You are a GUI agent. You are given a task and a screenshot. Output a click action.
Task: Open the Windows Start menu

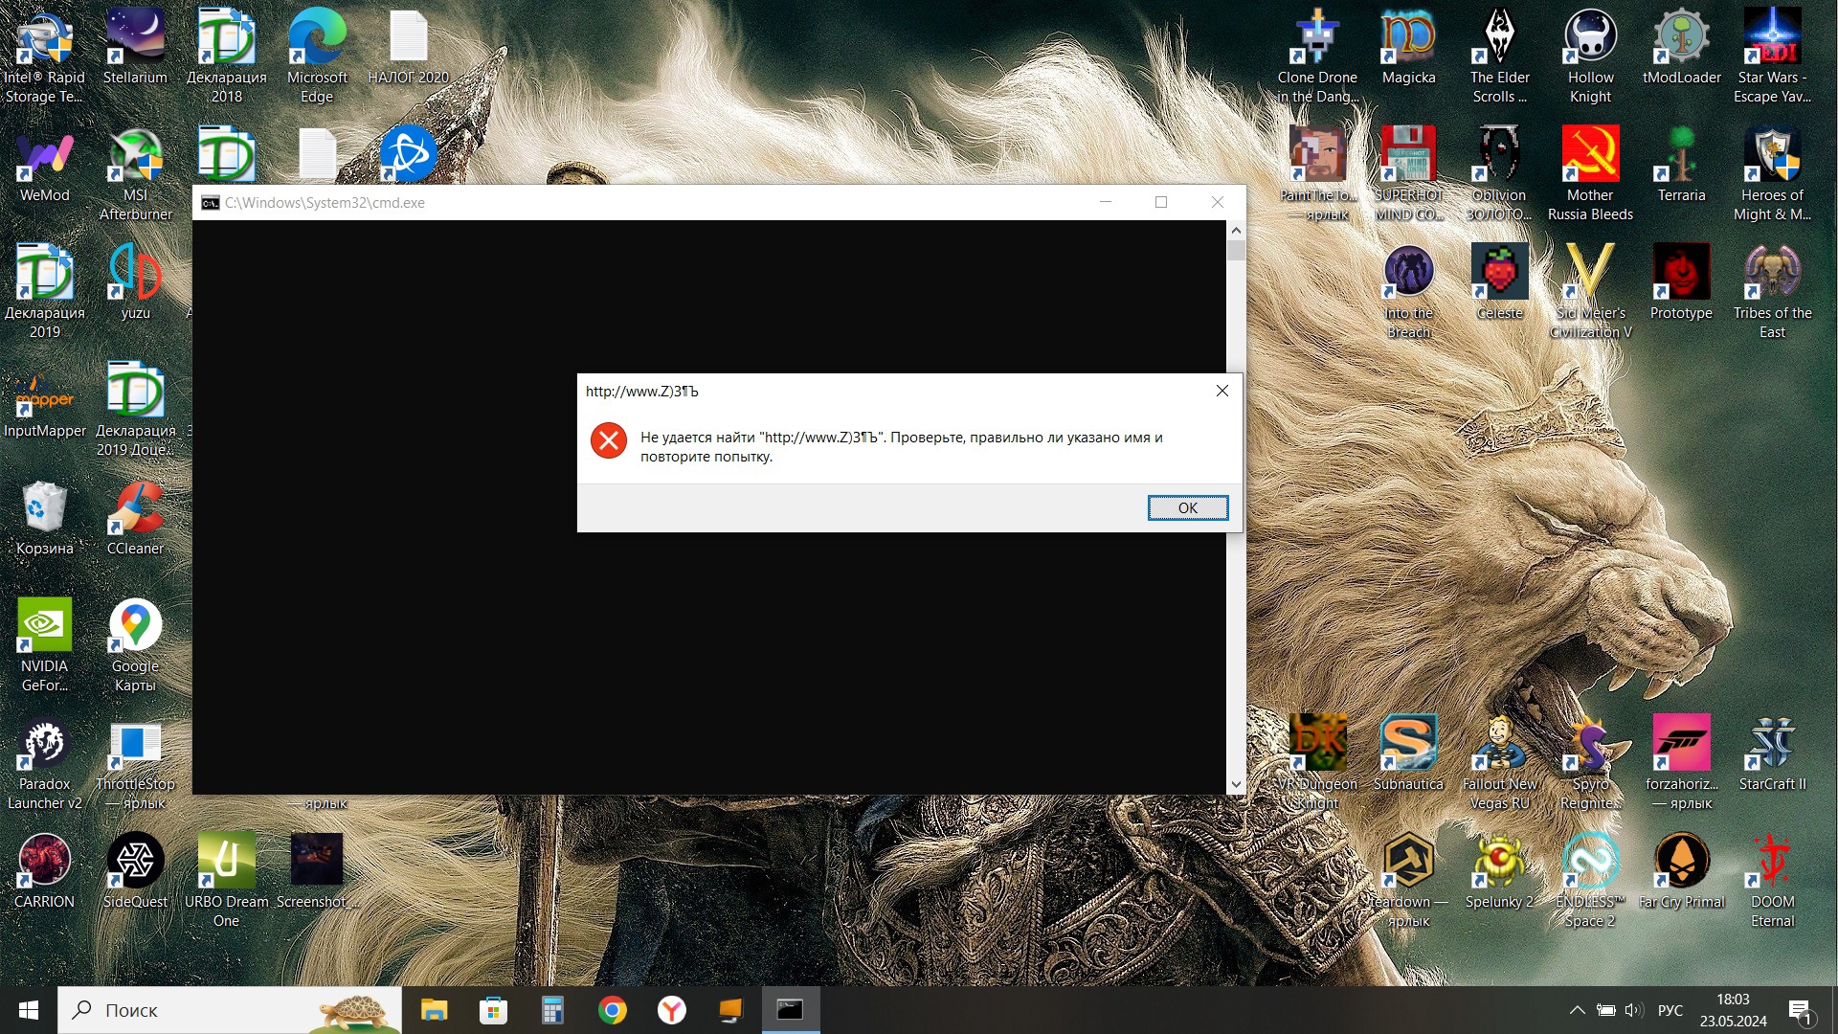pos(29,1010)
